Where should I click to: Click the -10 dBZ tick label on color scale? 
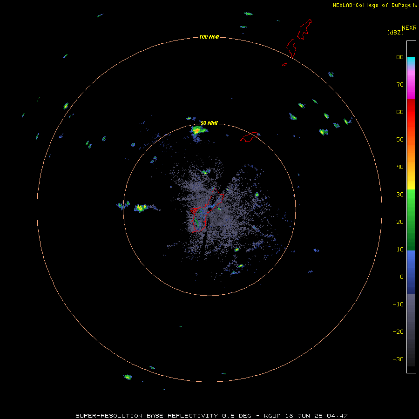coord(398,304)
